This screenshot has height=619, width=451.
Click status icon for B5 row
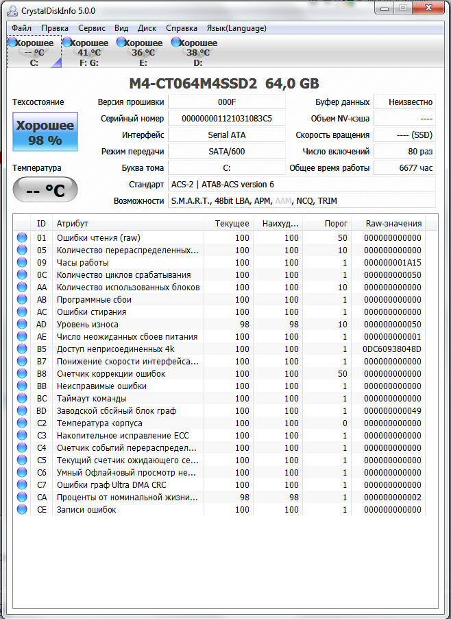tap(22, 349)
